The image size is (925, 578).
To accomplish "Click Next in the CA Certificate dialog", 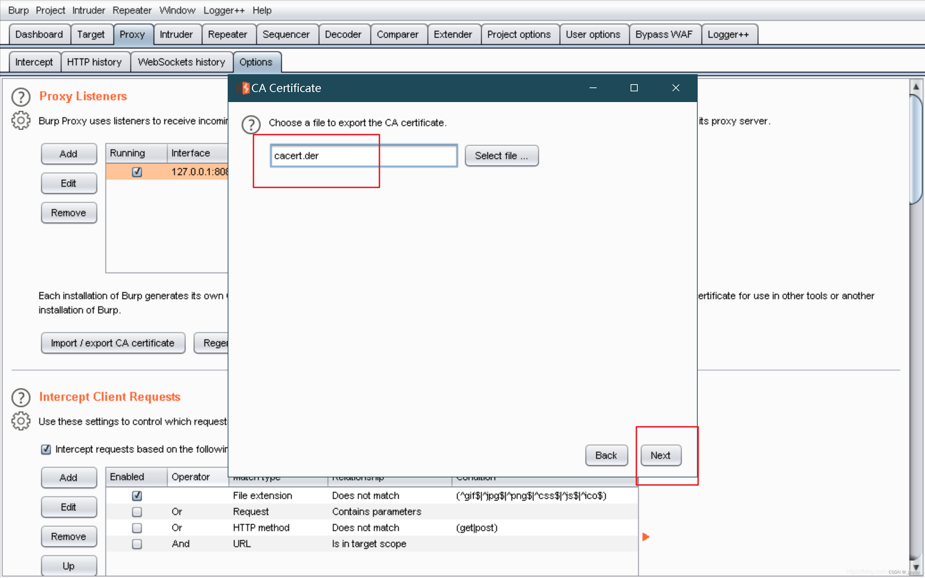I will 661,455.
